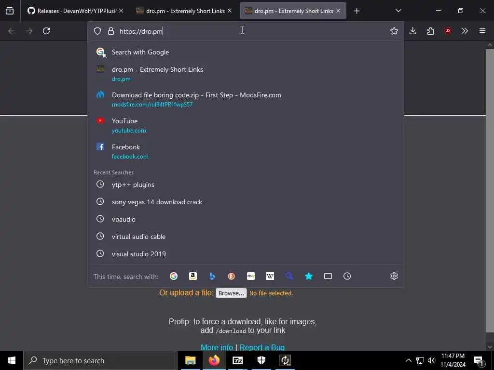Screen dimensions: 494x370
Task: Search this time with Amazon icon
Action: click(x=193, y=276)
